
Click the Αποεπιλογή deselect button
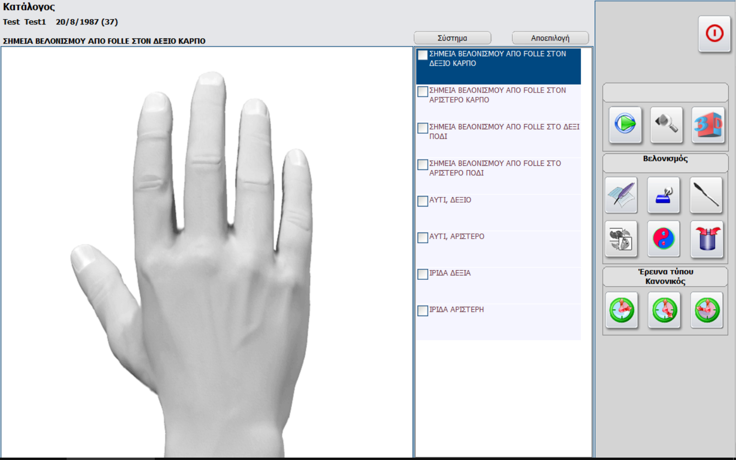click(x=550, y=38)
